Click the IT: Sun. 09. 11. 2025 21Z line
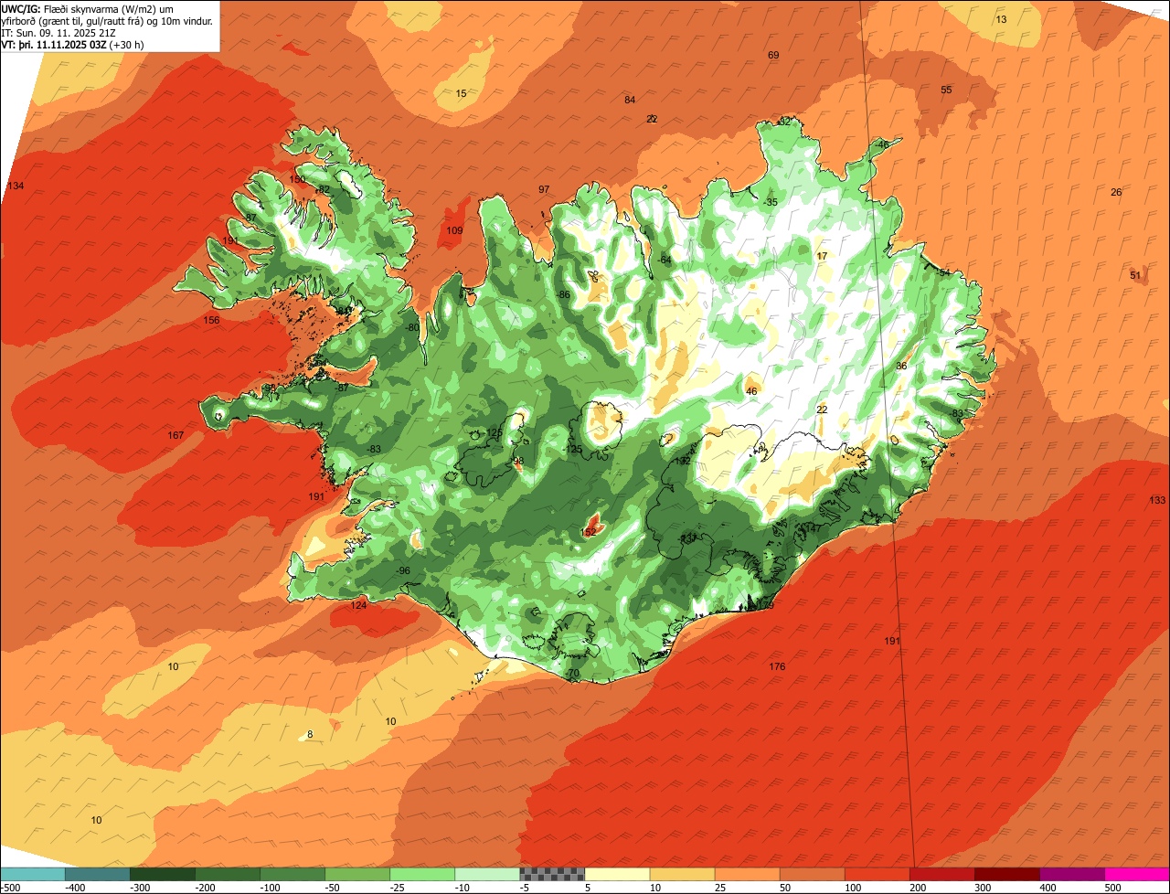Viewport: 1170px width, 894px height. click(x=59, y=32)
